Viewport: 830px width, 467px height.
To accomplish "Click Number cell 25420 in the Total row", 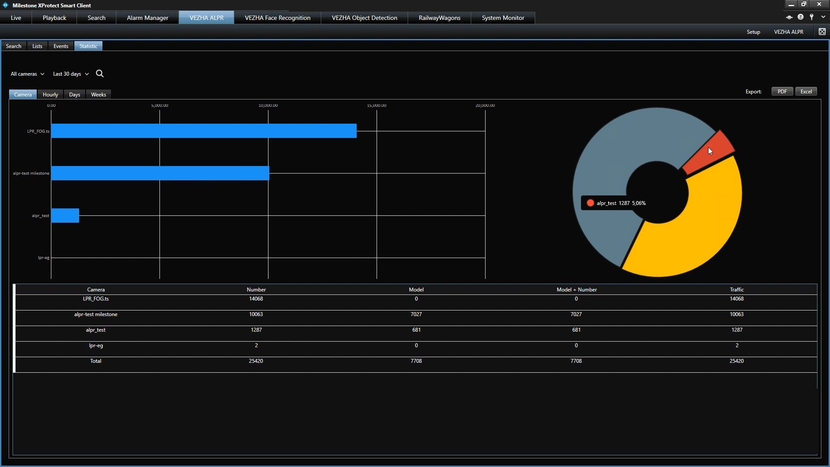I will click(x=256, y=361).
